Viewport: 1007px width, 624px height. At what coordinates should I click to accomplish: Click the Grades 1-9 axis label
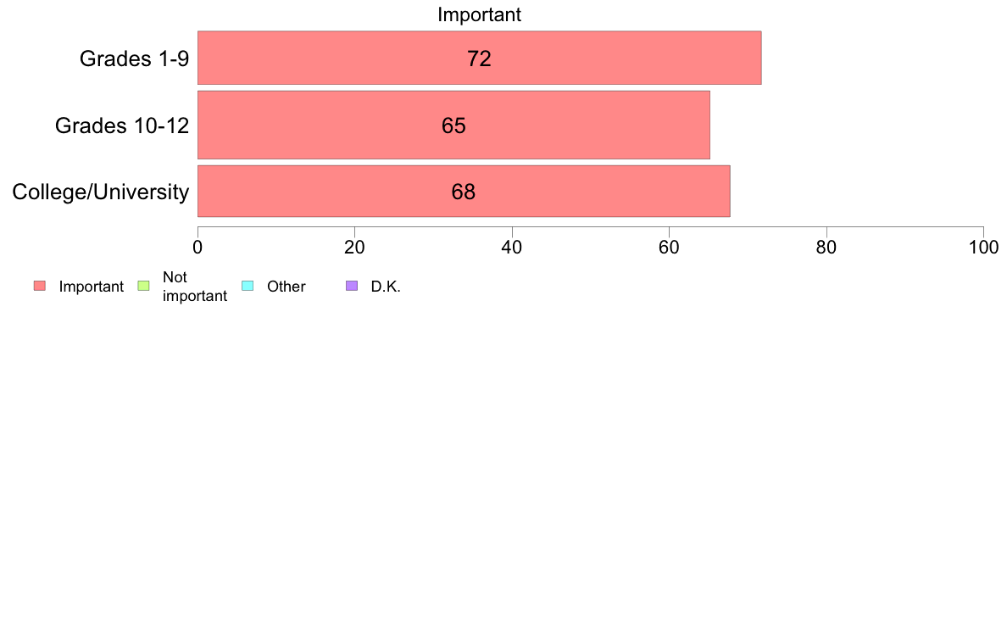134,58
